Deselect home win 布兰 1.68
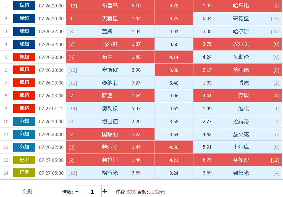The height and width of the screenshot is (197, 283). pos(110,57)
